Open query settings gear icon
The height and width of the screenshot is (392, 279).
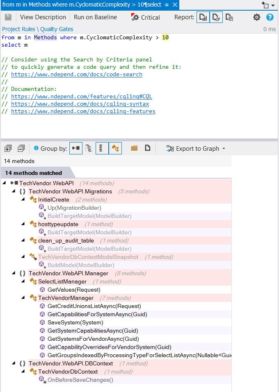[257, 17]
